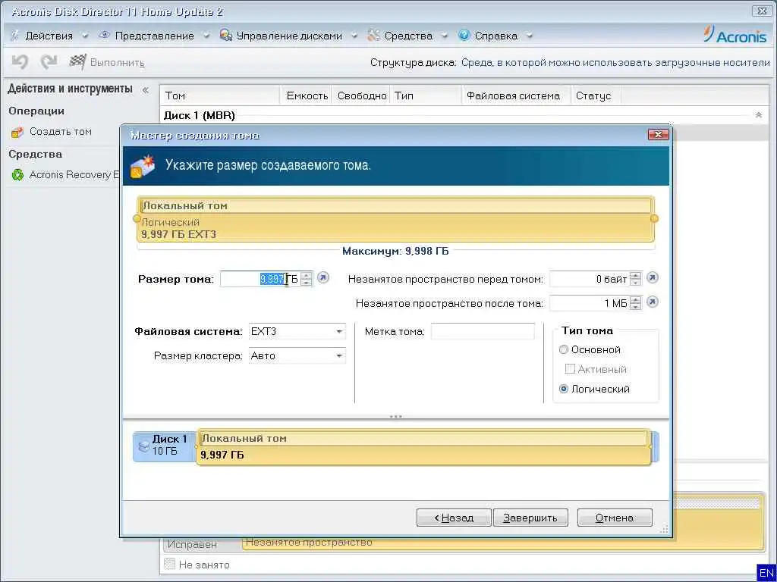Increase Размер тома with up spinner
This screenshot has height=582, width=777.
307,276
